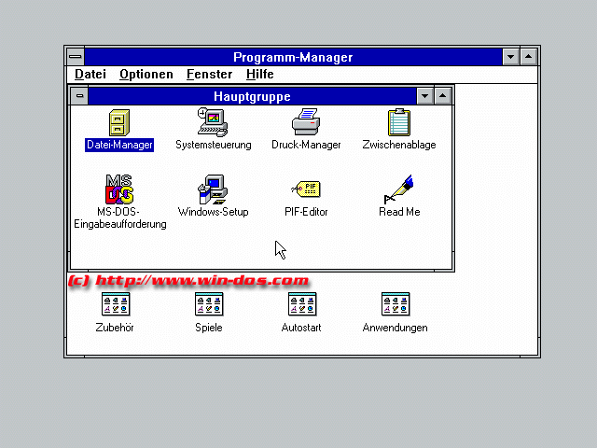Open the Datei-Manager icon

pyautogui.click(x=119, y=123)
